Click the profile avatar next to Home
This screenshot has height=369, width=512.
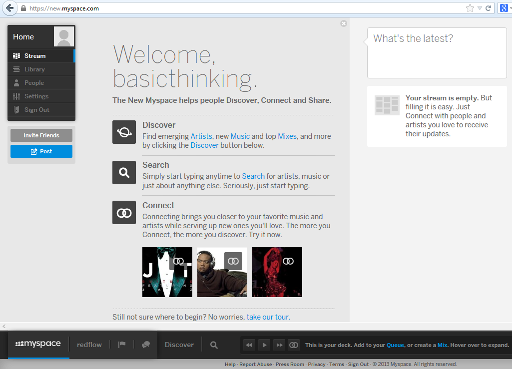tap(64, 36)
